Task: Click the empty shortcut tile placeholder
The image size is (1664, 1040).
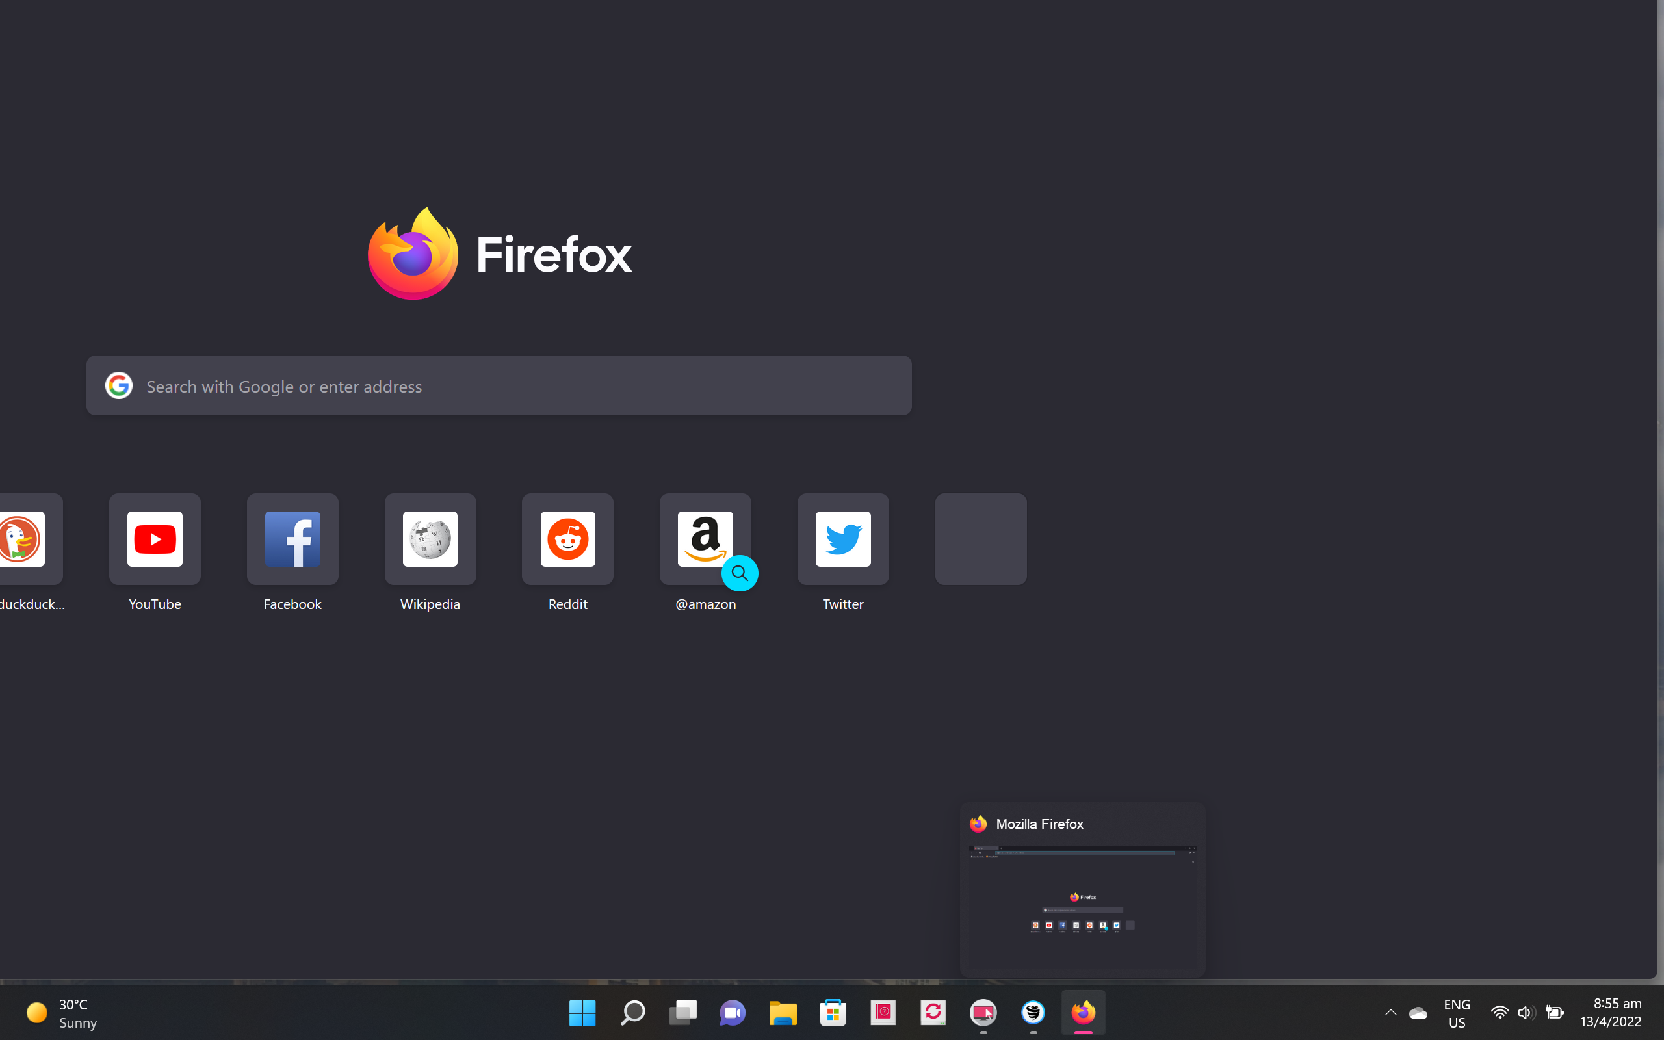Action: pos(980,539)
